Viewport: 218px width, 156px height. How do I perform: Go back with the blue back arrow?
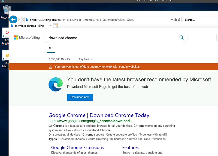[x=13, y=19]
